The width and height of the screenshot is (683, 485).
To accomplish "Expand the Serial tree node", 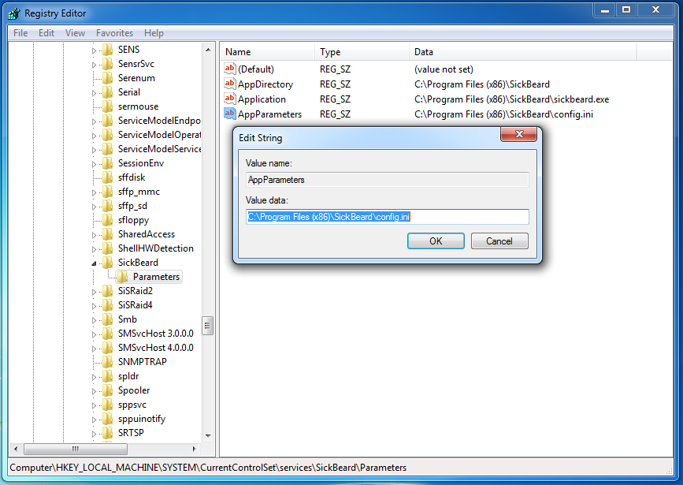I will click(x=94, y=93).
